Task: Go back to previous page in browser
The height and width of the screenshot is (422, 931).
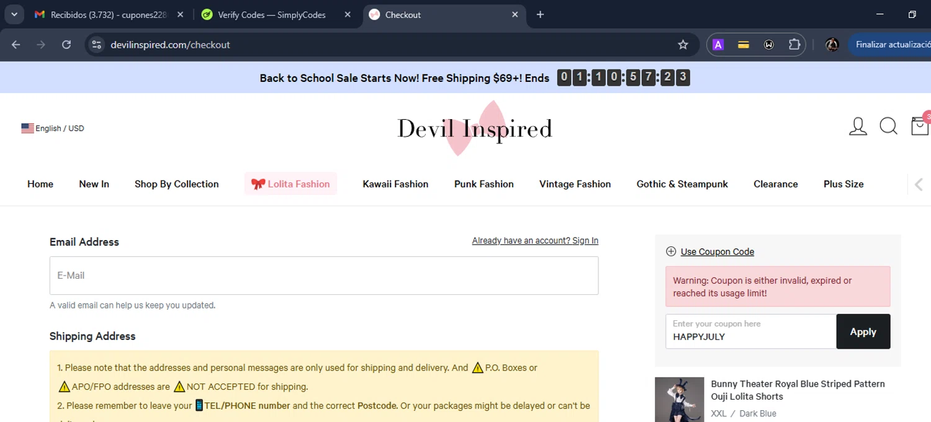Action: [x=16, y=45]
